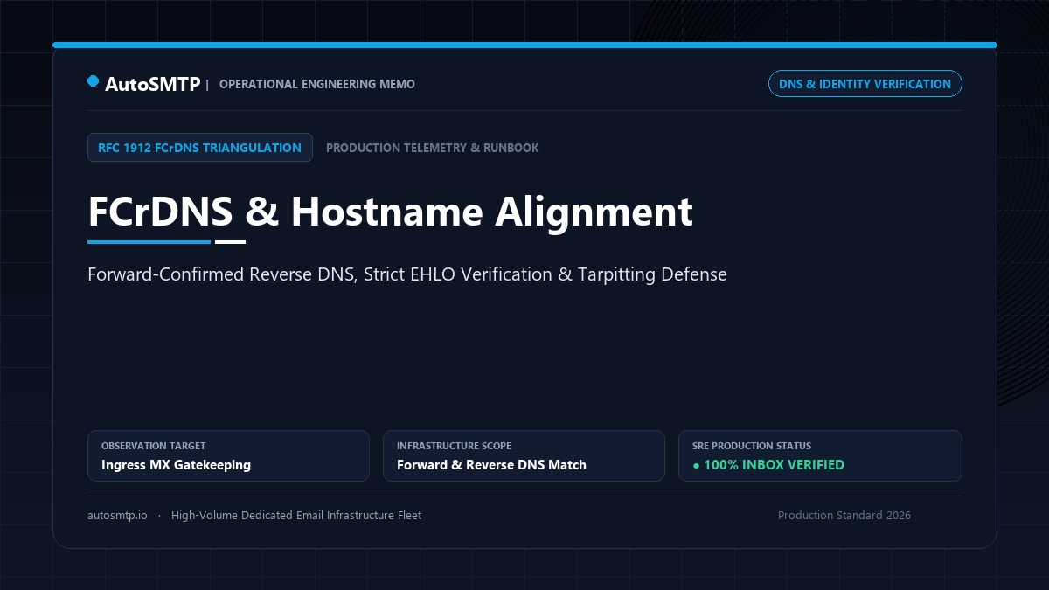The height and width of the screenshot is (590, 1049).
Task: Click 'Production Telemetry & Runbook' text
Action: [433, 148]
